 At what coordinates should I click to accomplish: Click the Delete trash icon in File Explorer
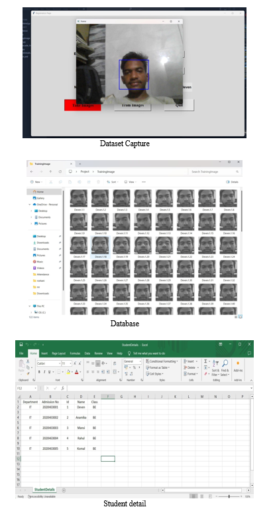click(x=99, y=182)
